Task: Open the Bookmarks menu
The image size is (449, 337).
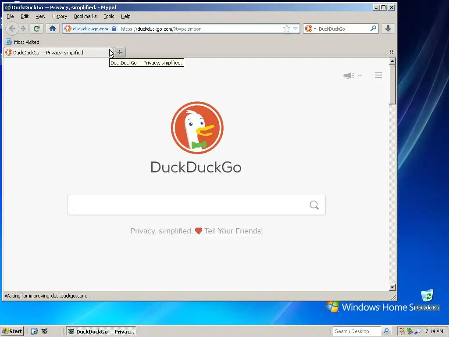Action: 86,16
